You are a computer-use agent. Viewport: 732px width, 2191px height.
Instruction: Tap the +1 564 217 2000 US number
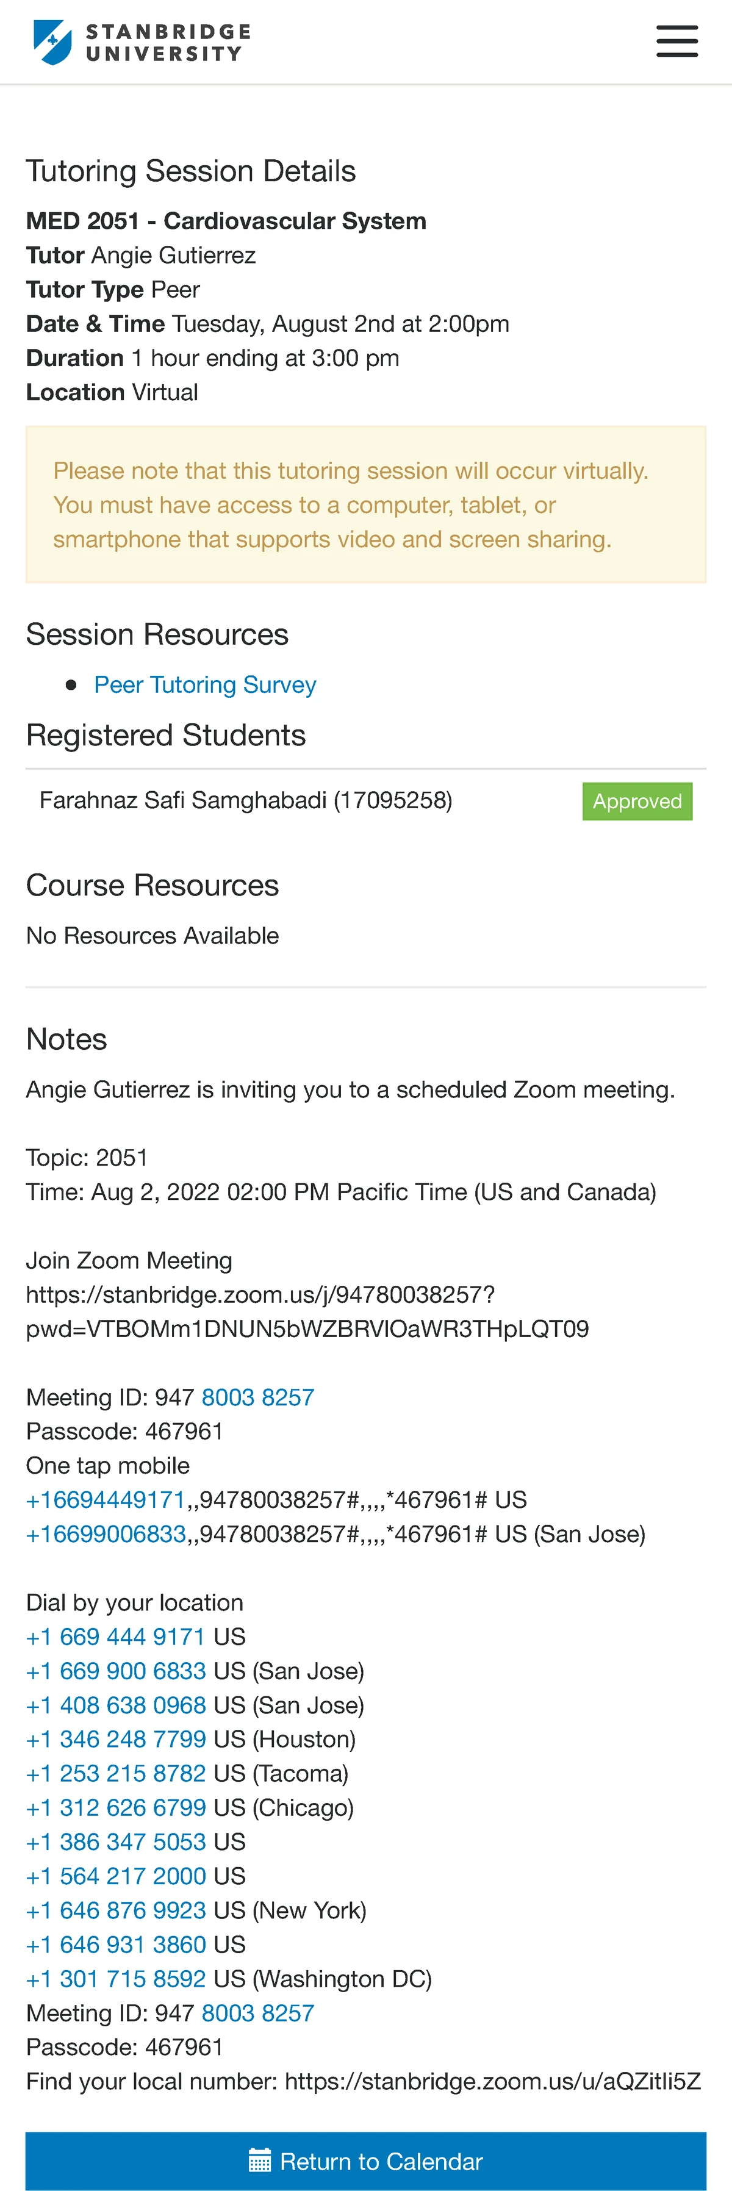coord(116,1876)
